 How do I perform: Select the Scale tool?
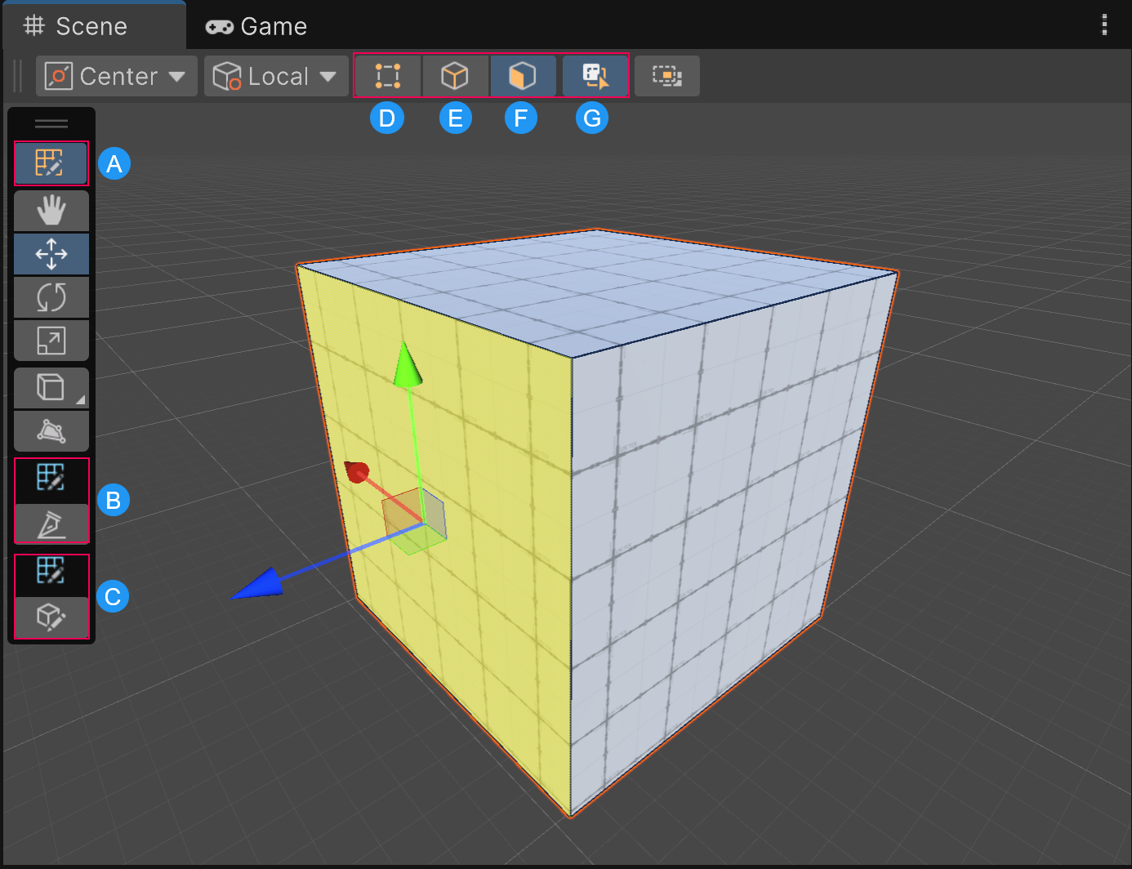pyautogui.click(x=51, y=341)
